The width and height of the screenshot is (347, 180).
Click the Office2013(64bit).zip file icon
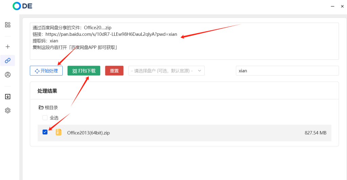[58, 132]
